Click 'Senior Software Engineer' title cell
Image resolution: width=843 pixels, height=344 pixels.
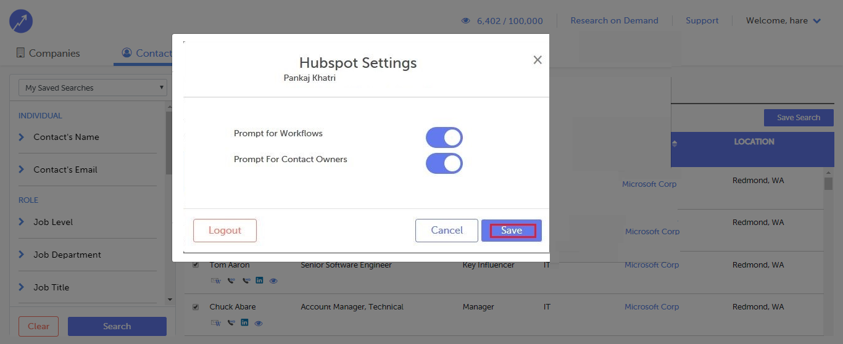346,264
